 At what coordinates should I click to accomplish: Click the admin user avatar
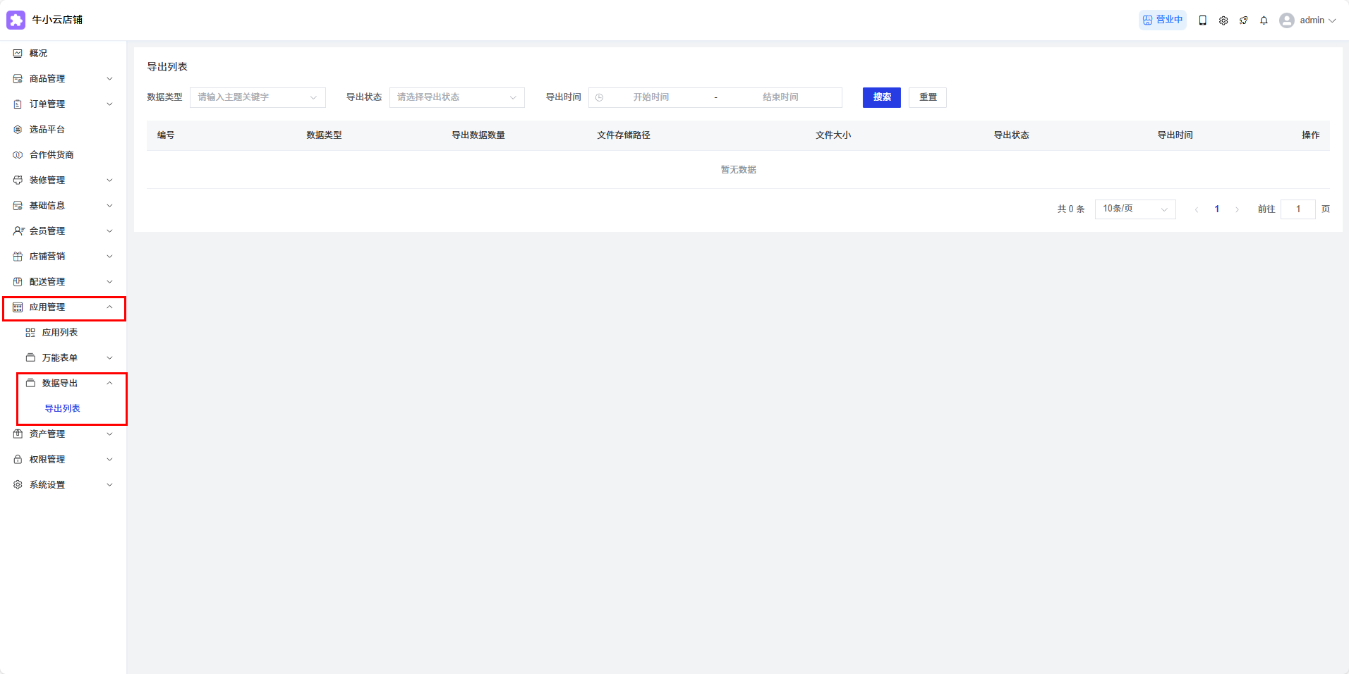point(1287,20)
